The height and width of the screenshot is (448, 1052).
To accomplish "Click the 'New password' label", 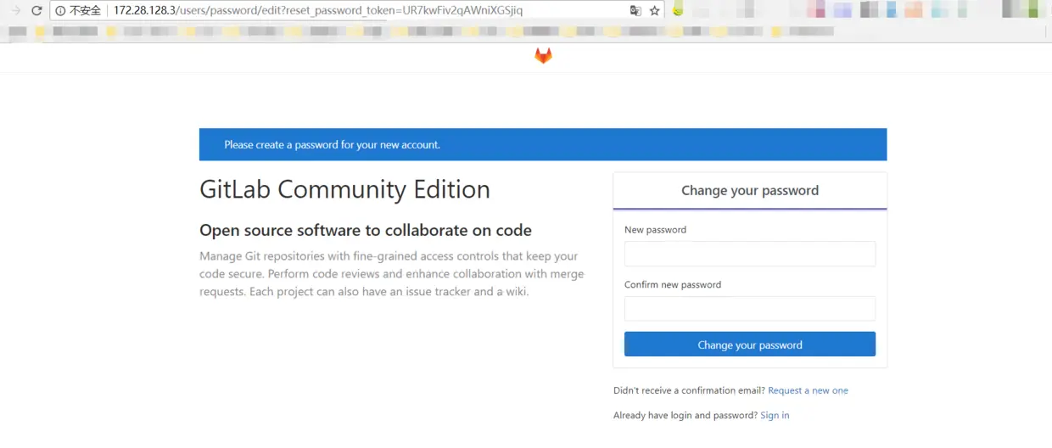I will pyautogui.click(x=655, y=230).
